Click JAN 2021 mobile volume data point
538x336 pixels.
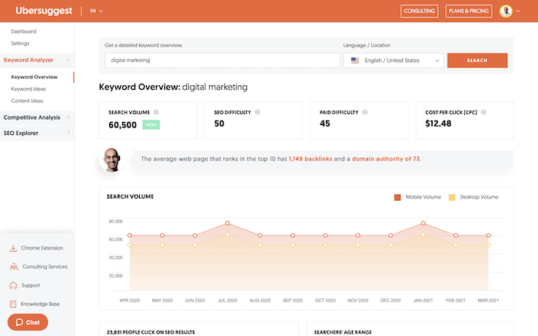423,223
